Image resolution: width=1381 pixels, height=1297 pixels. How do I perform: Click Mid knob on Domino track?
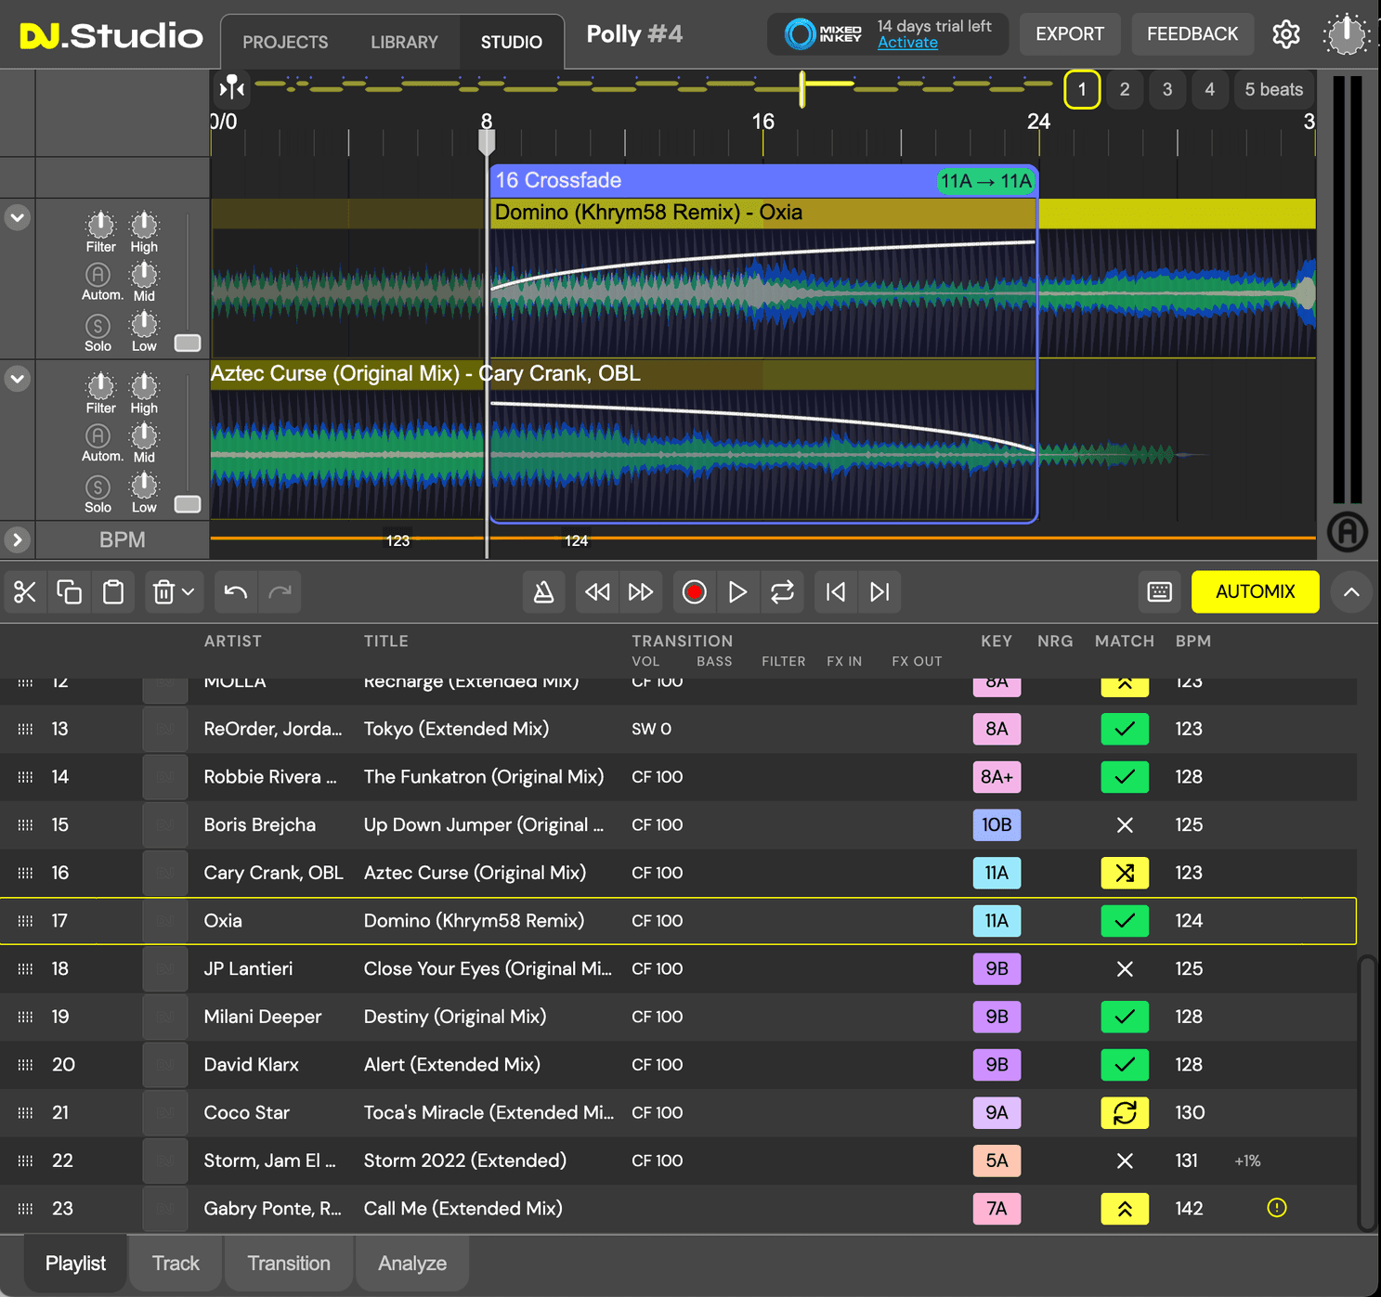click(x=144, y=274)
